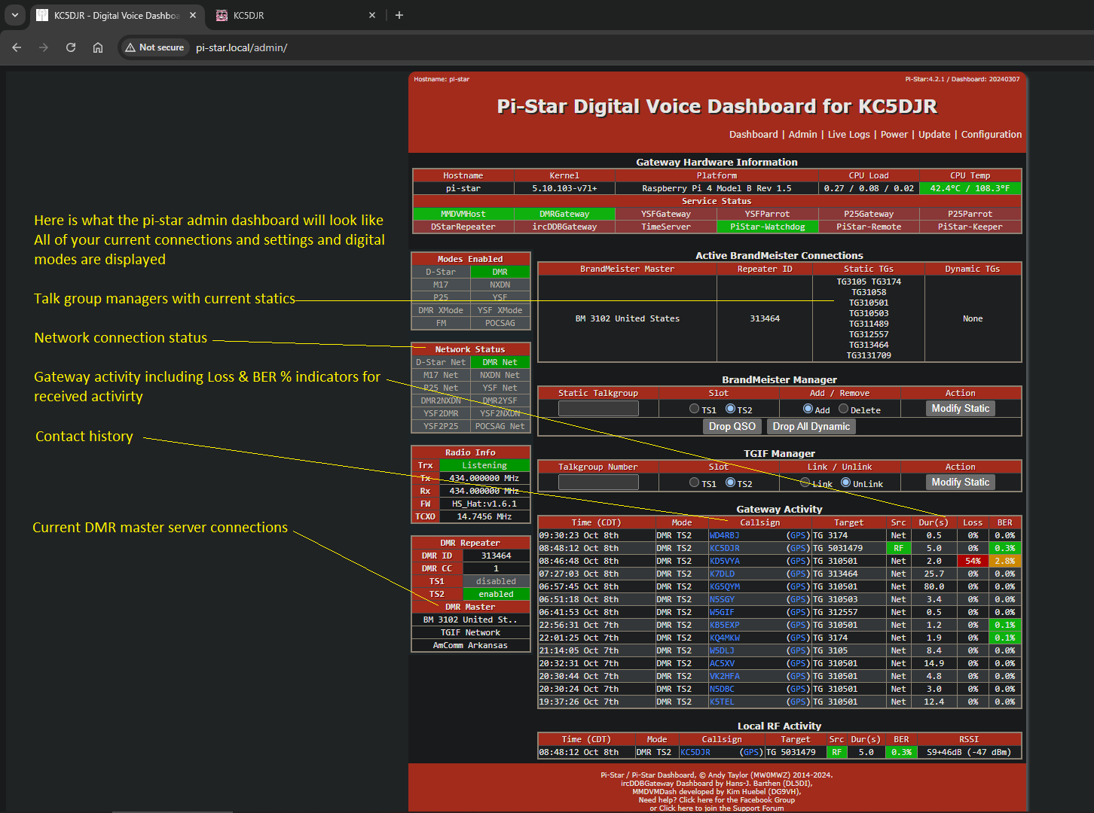
Task: Switch to the second KC5DJR tab
Action: pos(296,15)
